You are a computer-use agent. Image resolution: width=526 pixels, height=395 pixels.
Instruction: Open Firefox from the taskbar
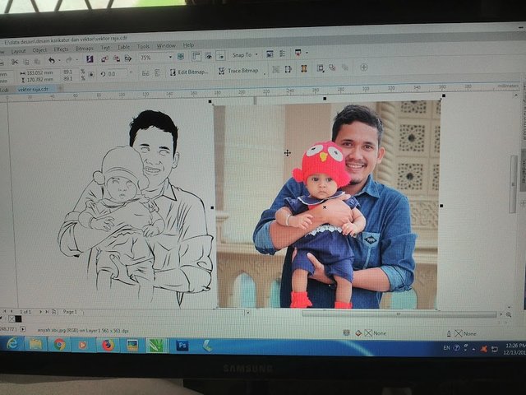tap(108, 346)
